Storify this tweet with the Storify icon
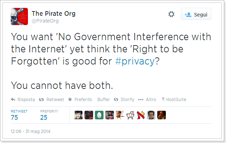 pyautogui.click(x=116, y=100)
